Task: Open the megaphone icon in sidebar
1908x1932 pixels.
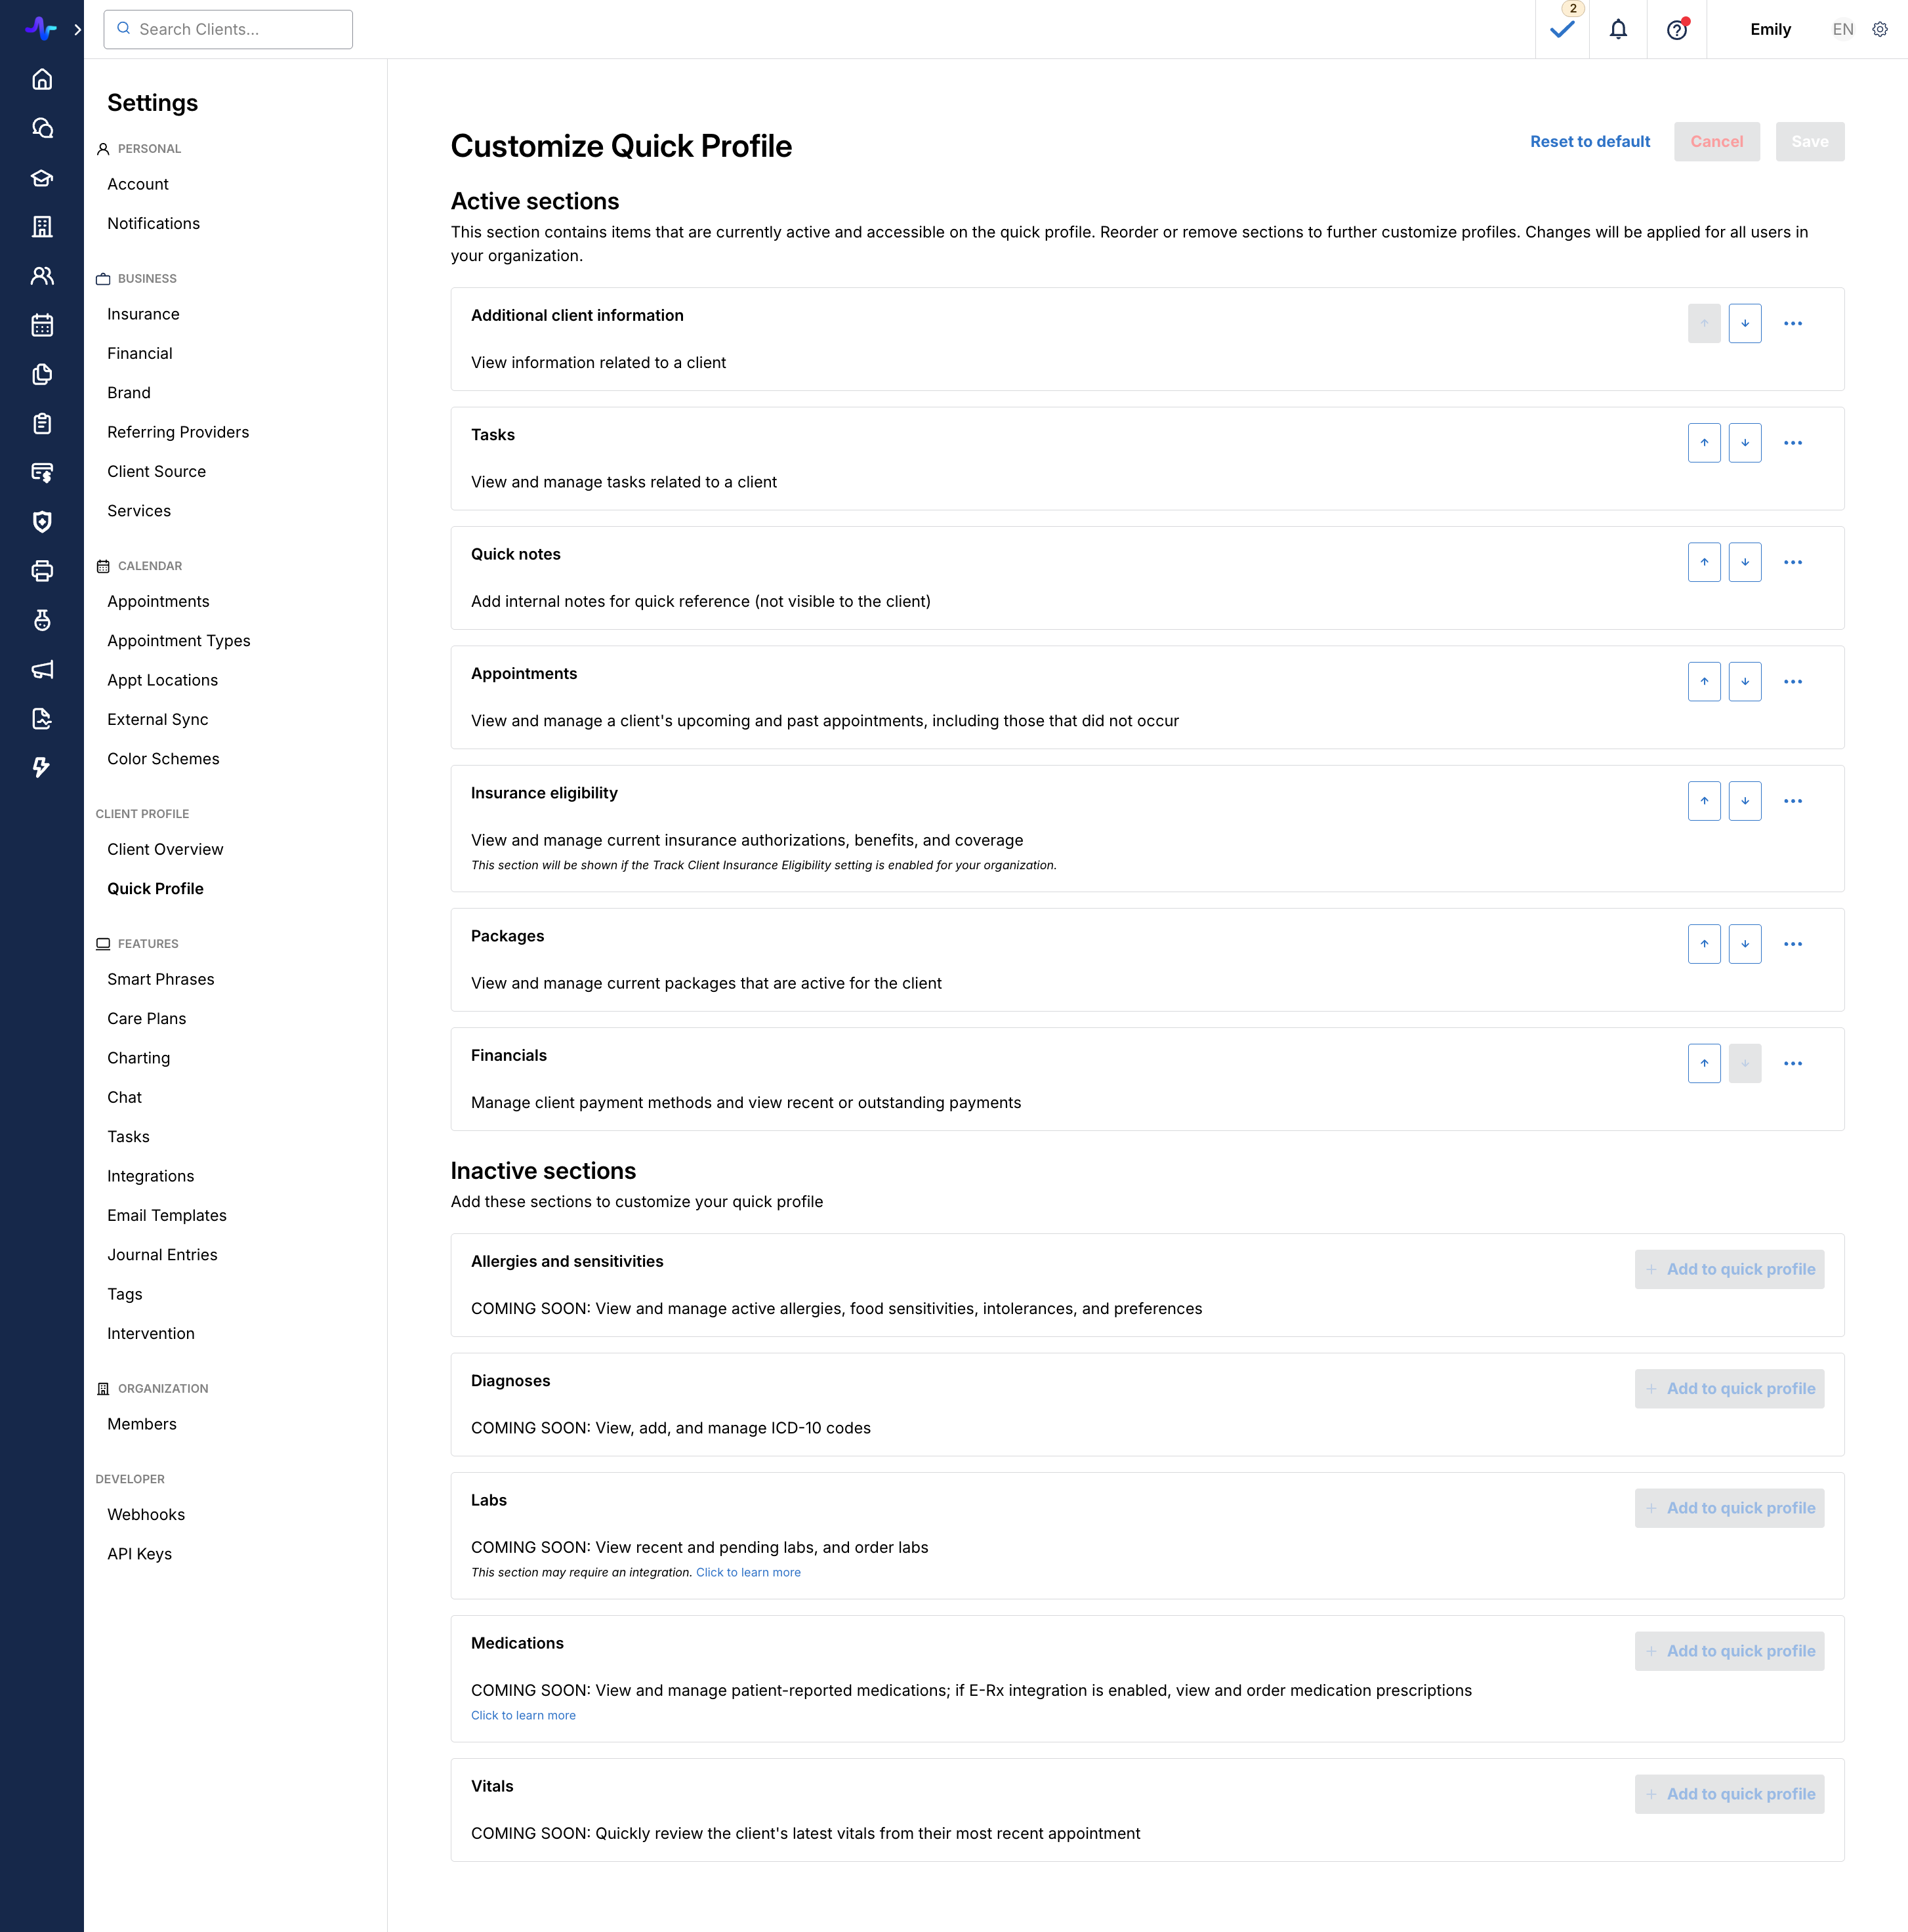Action: pyautogui.click(x=42, y=669)
